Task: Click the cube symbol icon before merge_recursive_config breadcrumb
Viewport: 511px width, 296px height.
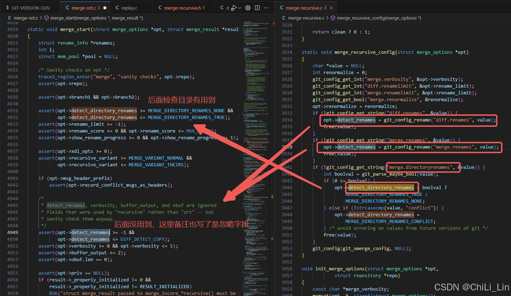Action: pyautogui.click(x=333, y=18)
